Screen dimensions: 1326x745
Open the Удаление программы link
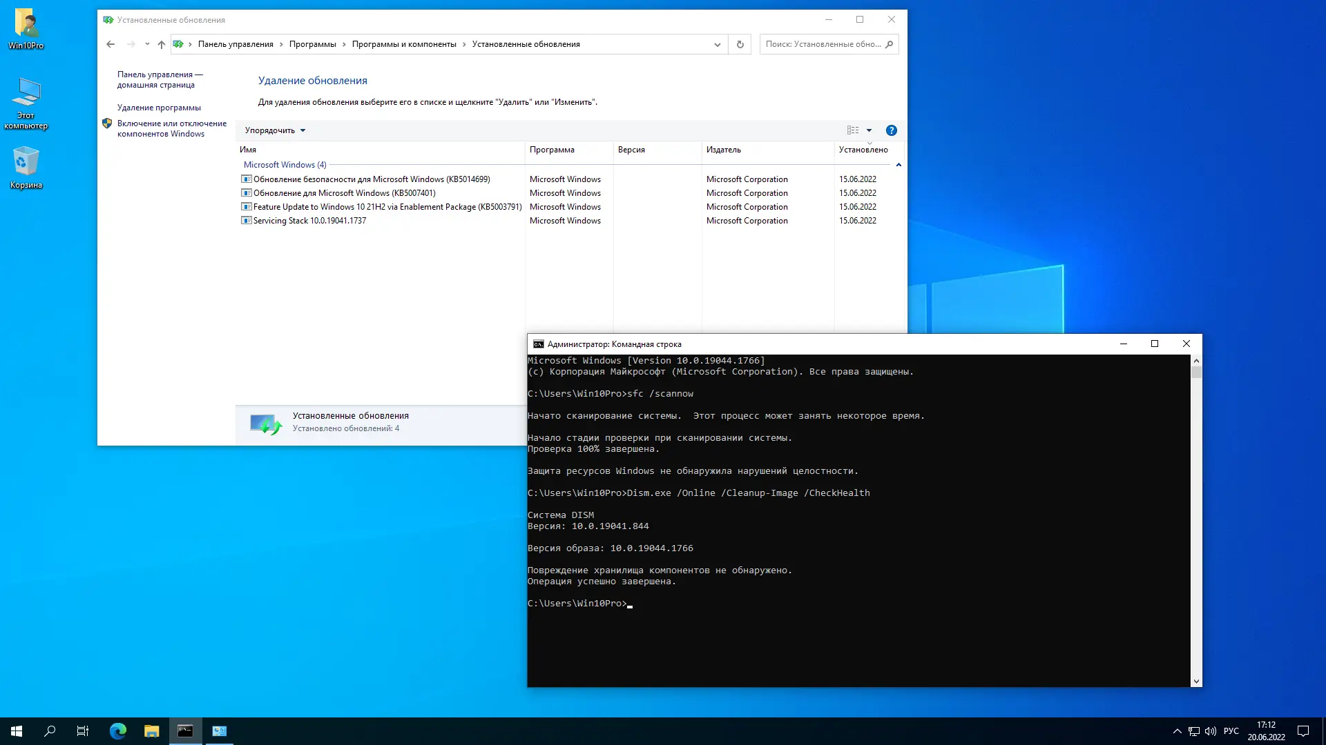[159, 108]
